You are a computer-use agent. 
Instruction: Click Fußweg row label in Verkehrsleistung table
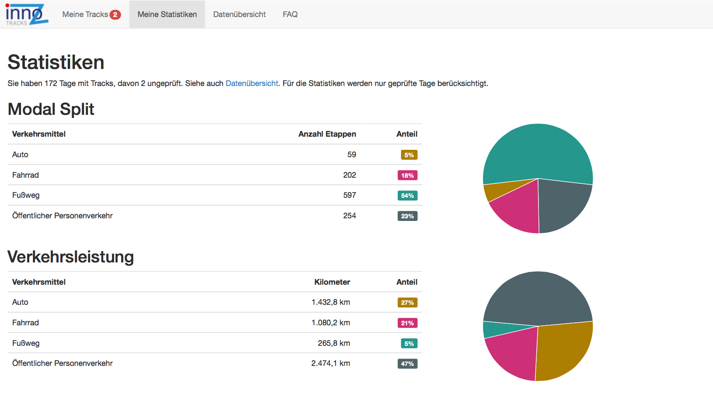coord(26,343)
